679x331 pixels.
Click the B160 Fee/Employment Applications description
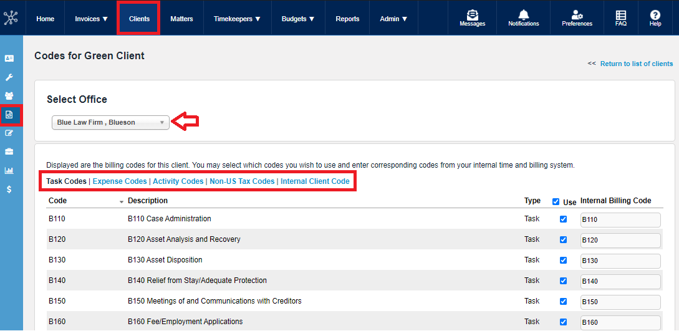pos(185,322)
